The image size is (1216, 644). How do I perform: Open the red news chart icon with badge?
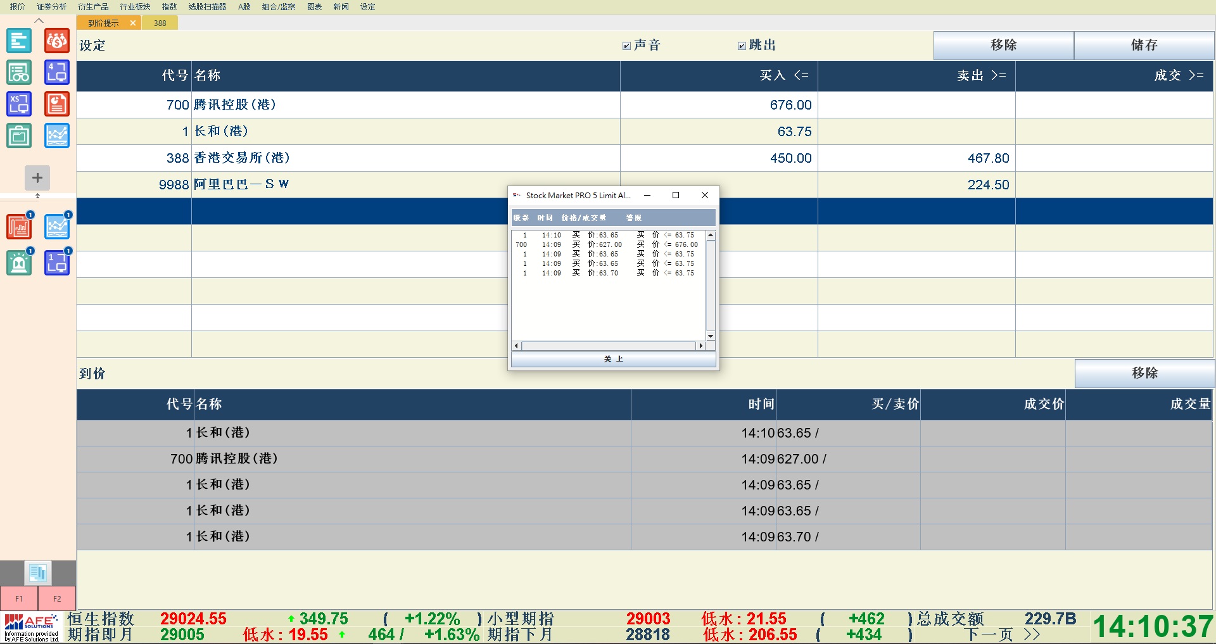tap(19, 227)
